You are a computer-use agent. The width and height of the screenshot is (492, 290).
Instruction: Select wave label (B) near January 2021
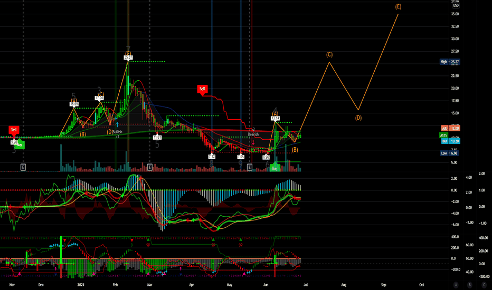click(82, 134)
